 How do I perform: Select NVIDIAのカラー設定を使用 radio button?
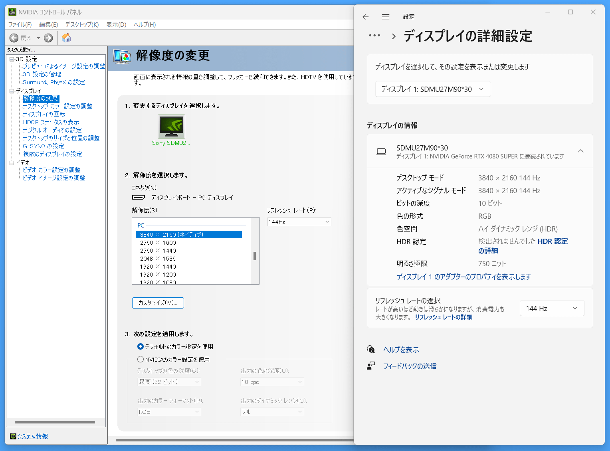pos(141,359)
